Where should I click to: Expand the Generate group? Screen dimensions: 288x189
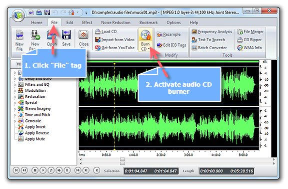(x=15, y=121)
